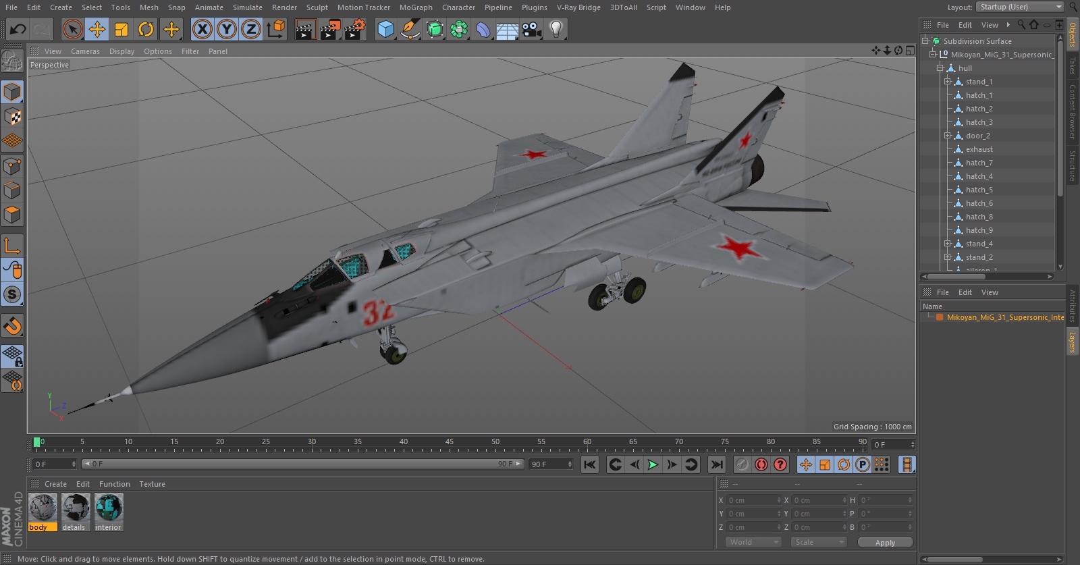Toggle Y axis lock
The height and width of the screenshot is (565, 1080).
pyautogui.click(x=227, y=29)
